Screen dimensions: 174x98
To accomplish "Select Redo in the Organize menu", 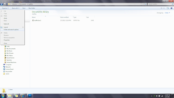I will click(x=13, y=21).
